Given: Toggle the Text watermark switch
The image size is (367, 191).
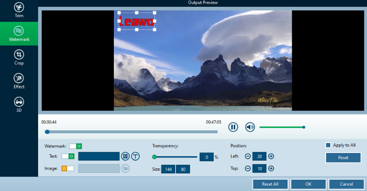Looking at the screenshot, I should (x=68, y=156).
